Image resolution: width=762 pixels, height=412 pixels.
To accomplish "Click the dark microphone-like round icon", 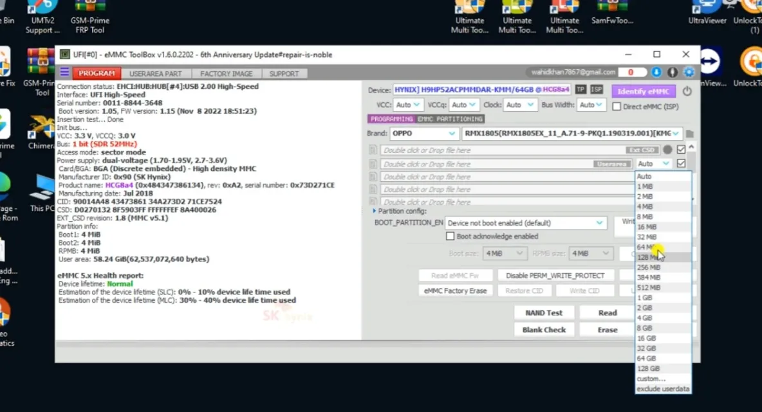I will (673, 72).
